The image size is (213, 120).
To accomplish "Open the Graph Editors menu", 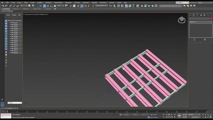I will 58,3.
